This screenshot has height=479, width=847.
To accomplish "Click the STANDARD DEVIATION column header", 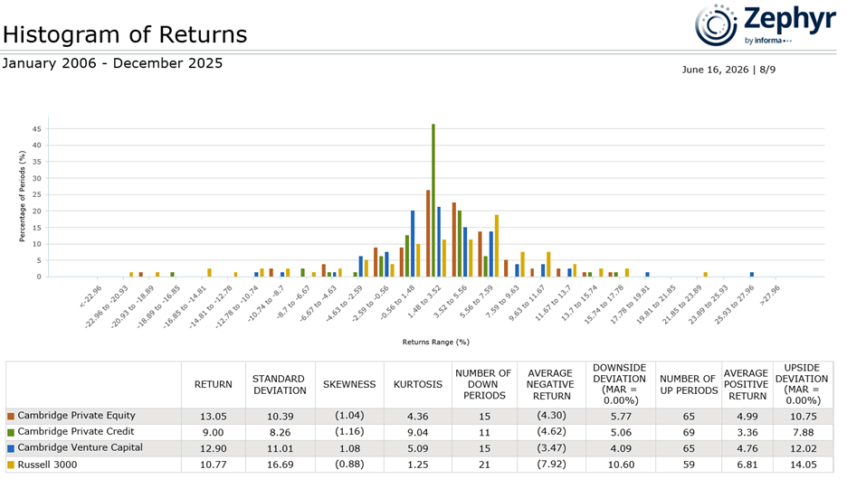I will click(280, 385).
